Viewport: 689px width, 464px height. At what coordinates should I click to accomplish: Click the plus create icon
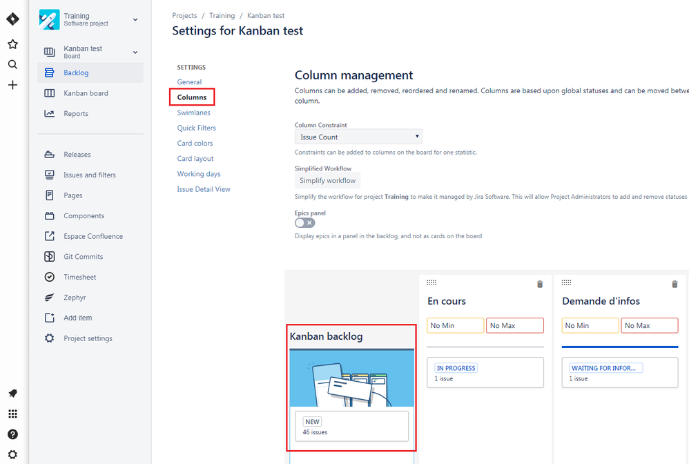click(x=12, y=85)
